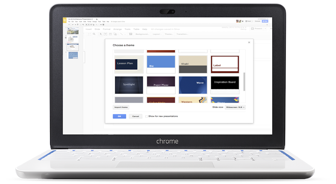The height and width of the screenshot is (184, 336).
Task: Click the Import theme button
Action: pos(121,107)
